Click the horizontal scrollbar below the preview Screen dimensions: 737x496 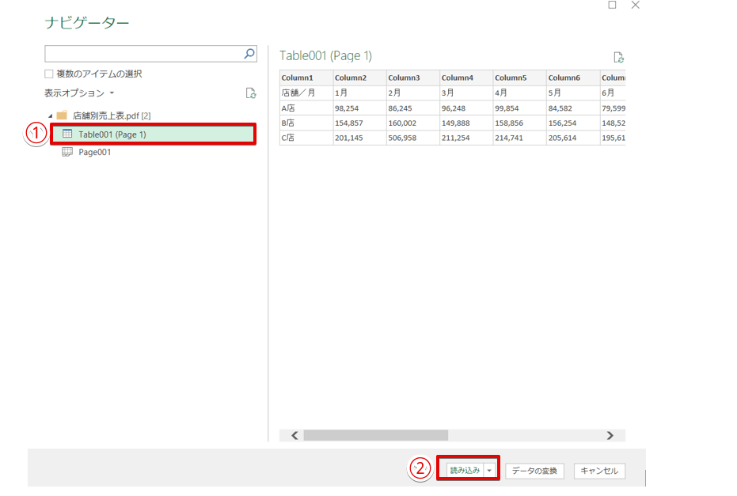click(376, 435)
